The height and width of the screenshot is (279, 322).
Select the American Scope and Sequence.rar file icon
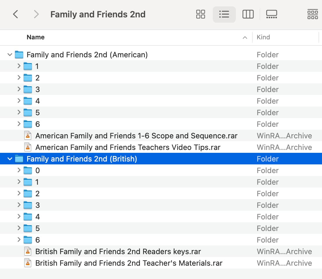click(28, 135)
